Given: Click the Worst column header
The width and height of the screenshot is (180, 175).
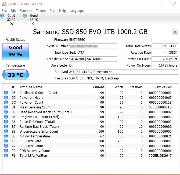Looking at the screenshot, I should coord(115,87).
